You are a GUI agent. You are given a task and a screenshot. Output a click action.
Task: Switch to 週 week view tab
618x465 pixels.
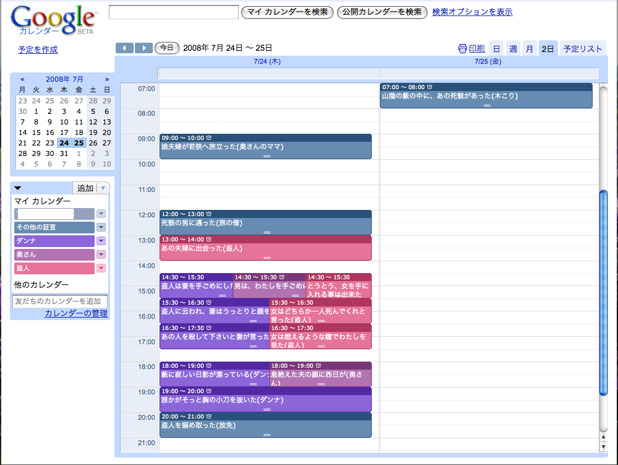(513, 48)
